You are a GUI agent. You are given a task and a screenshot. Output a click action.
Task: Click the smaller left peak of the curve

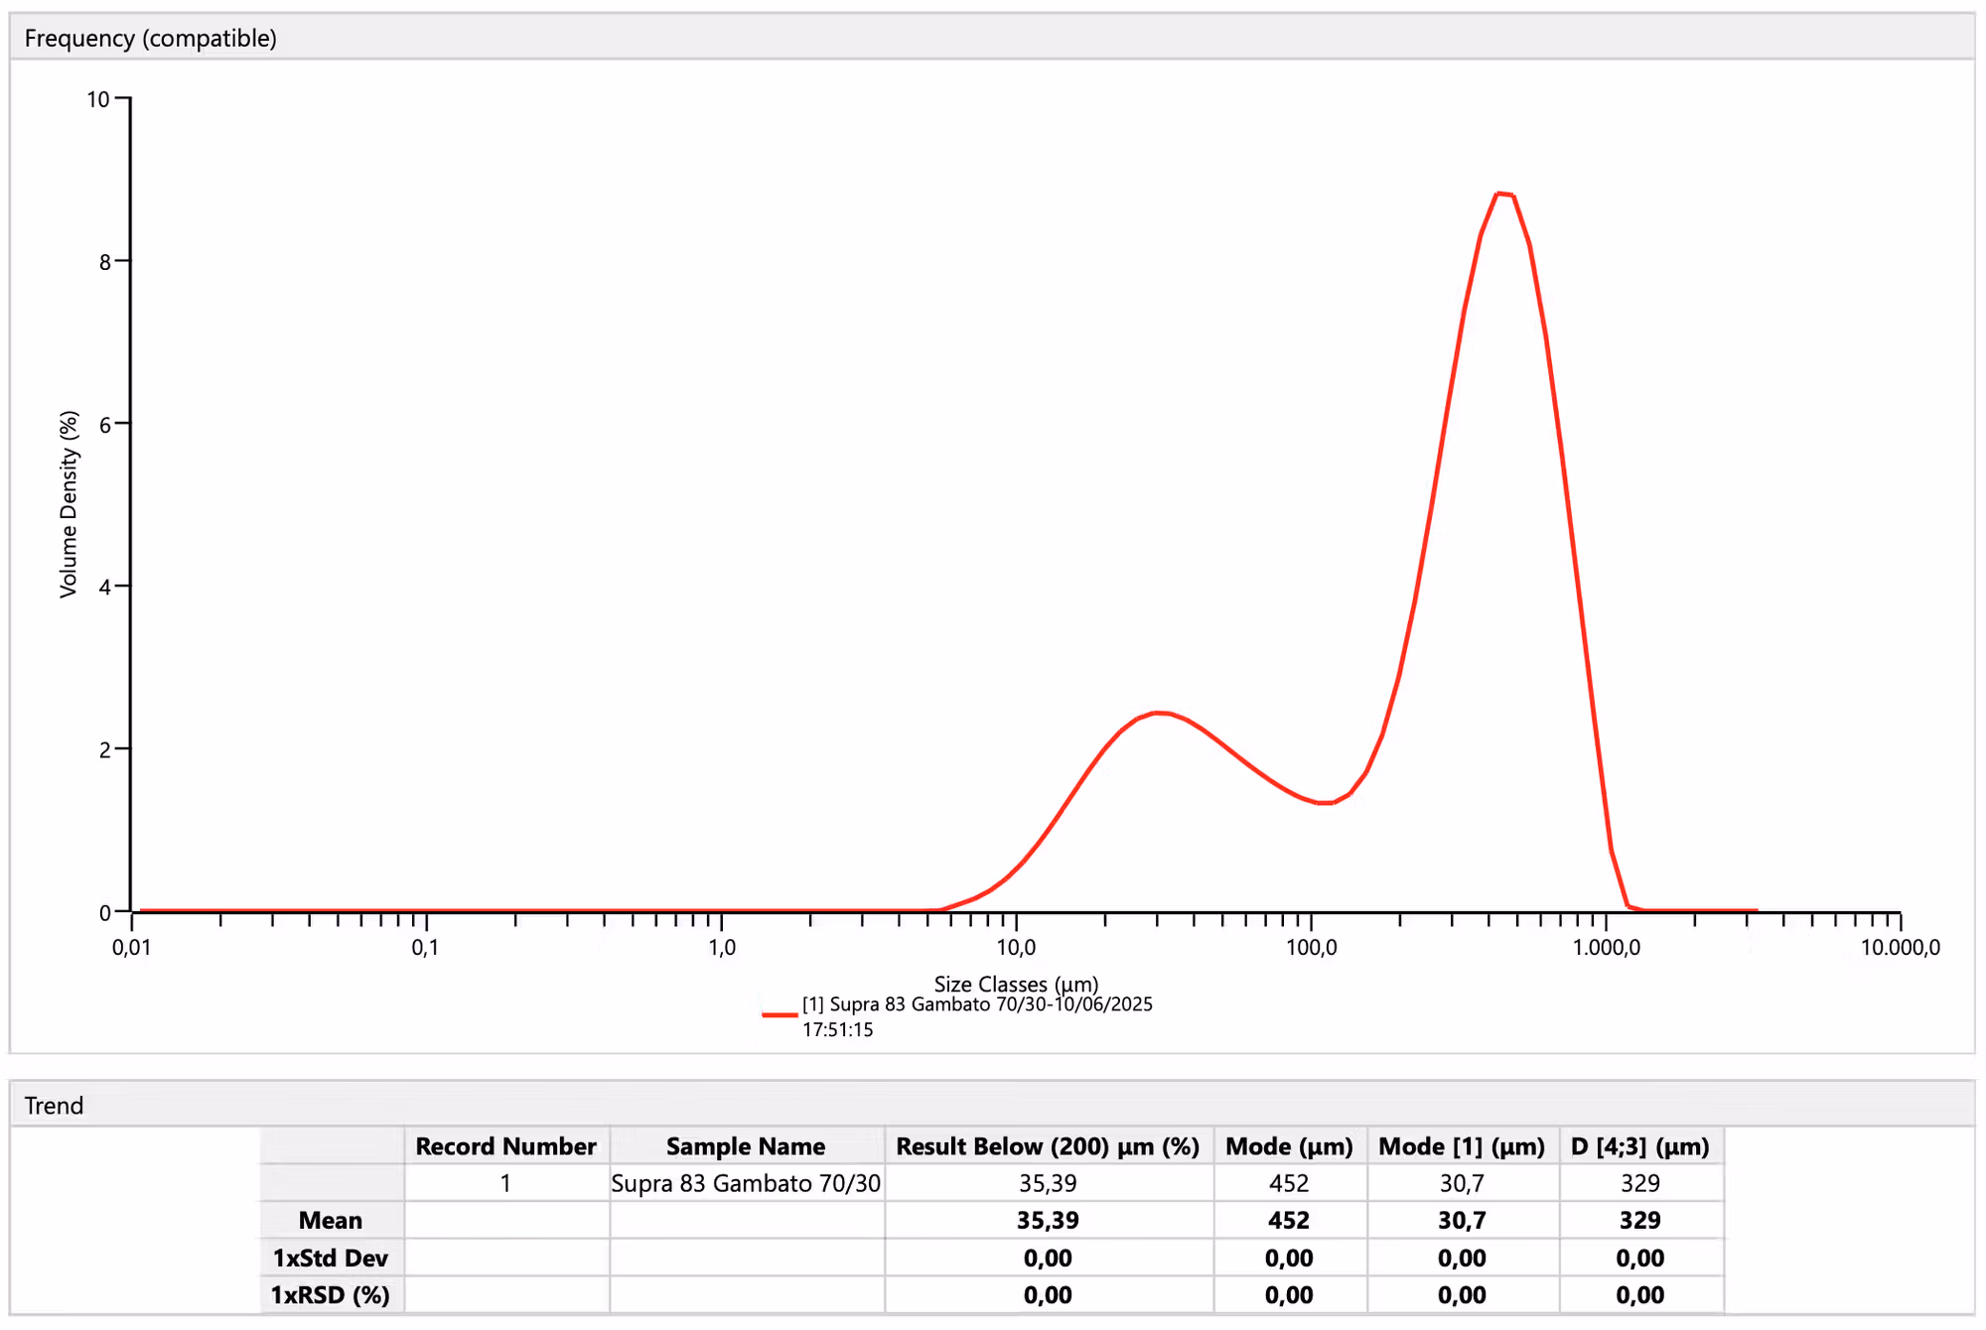pyautogui.click(x=1158, y=713)
